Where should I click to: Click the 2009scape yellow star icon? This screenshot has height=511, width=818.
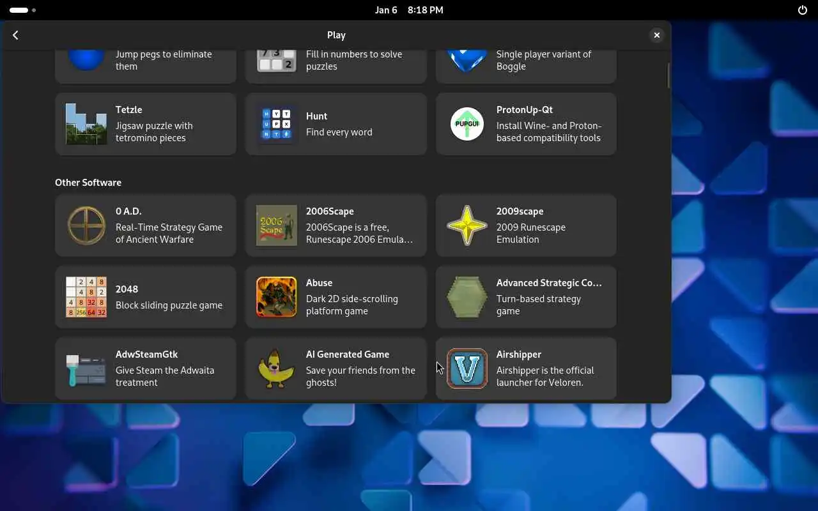pos(467,225)
